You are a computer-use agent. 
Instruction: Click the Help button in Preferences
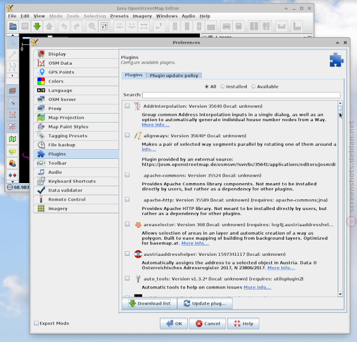[243, 324]
